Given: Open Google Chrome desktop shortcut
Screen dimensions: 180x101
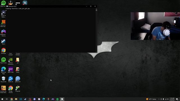Looking at the screenshot, I should [11, 89].
